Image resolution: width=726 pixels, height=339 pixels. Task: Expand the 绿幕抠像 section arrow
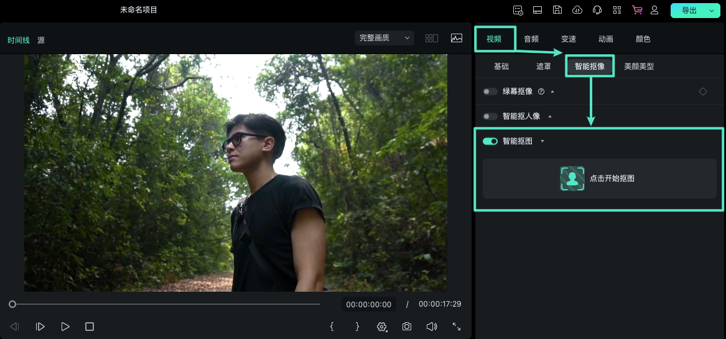[552, 91]
